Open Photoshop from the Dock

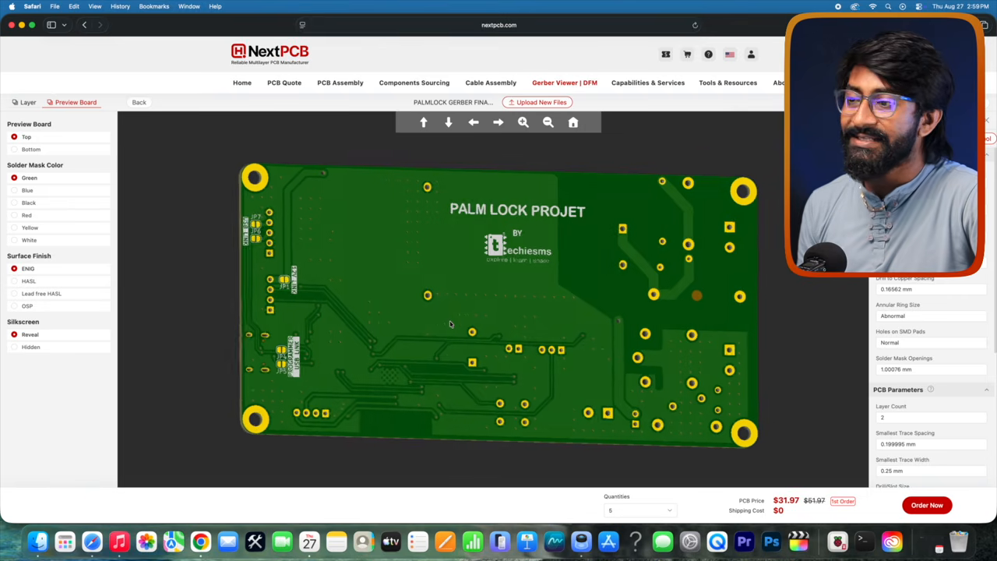tap(771, 542)
